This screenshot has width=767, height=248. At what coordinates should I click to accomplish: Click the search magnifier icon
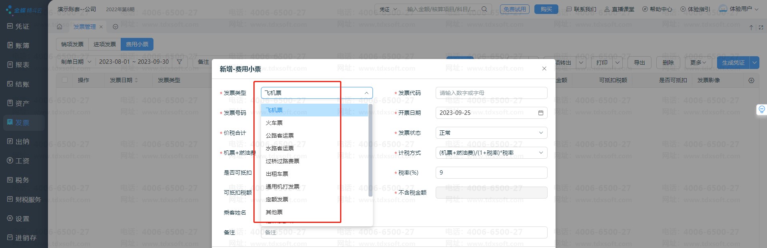pos(484,9)
